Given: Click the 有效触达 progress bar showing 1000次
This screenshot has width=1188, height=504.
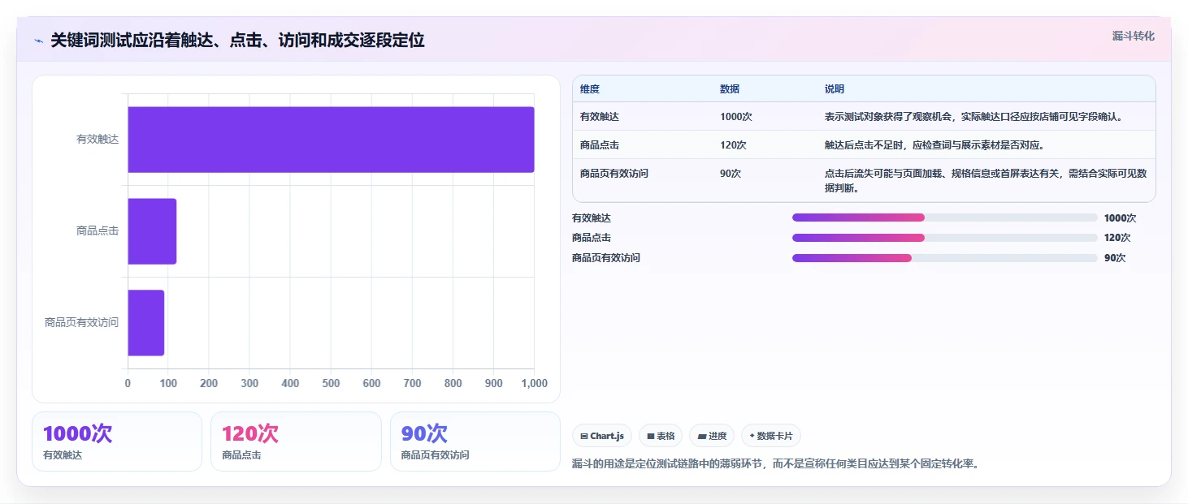Looking at the screenshot, I should 944,218.
